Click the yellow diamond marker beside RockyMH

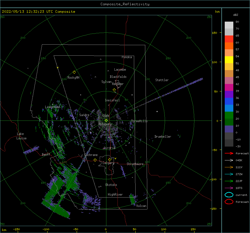(74, 72)
